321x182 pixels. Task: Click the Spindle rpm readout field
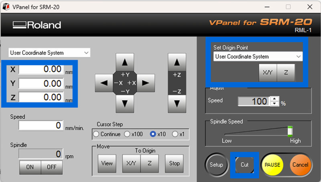tap(41, 154)
